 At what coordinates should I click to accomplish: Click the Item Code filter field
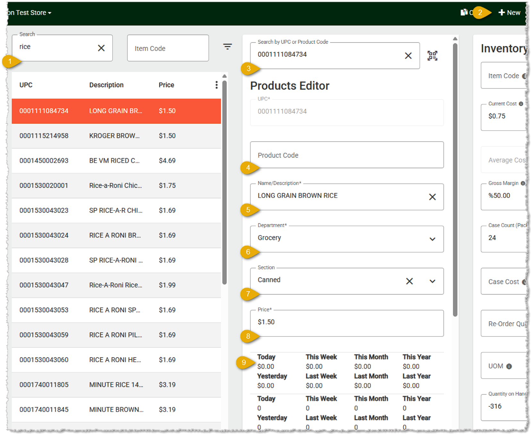pyautogui.click(x=168, y=48)
